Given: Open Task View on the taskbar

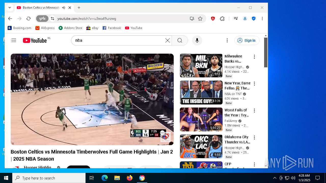Looking at the screenshot, I should [x=92, y=178].
